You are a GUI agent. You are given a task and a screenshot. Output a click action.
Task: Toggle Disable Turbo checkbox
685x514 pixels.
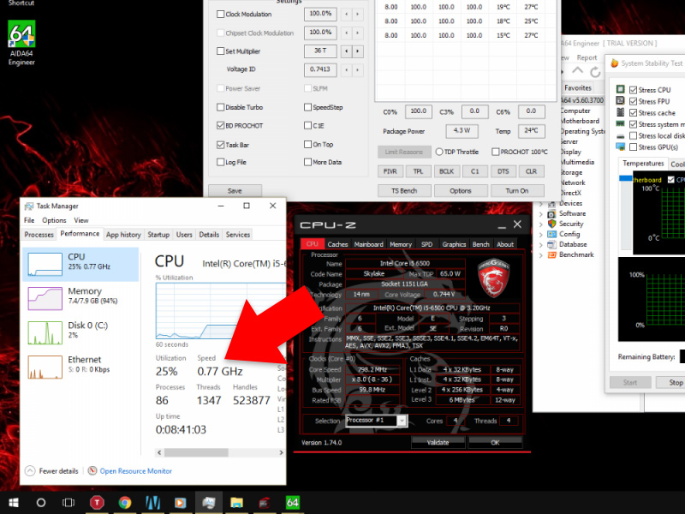(221, 107)
